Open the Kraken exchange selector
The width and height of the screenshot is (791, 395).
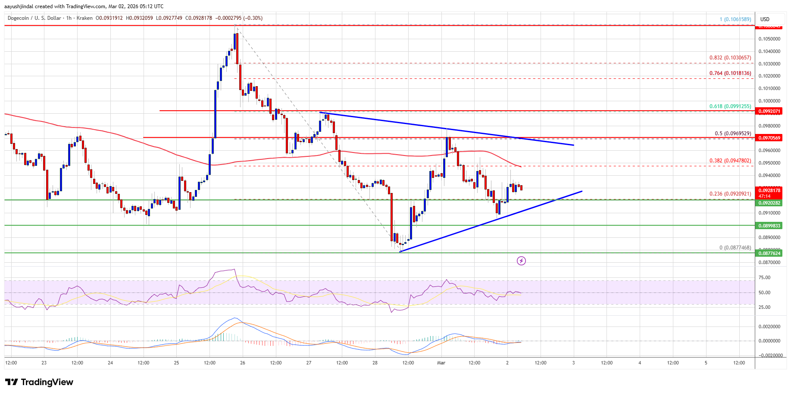click(x=84, y=19)
